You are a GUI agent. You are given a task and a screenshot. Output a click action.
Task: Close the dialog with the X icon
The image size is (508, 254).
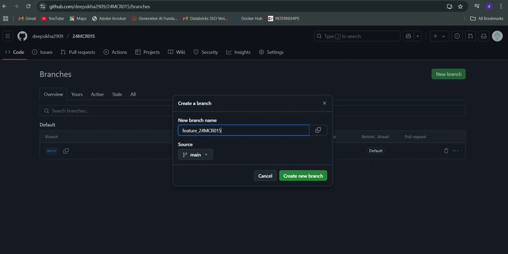324,103
